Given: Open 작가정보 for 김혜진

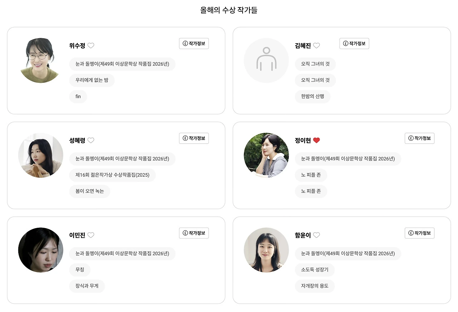Looking at the screenshot, I should click(x=354, y=44).
